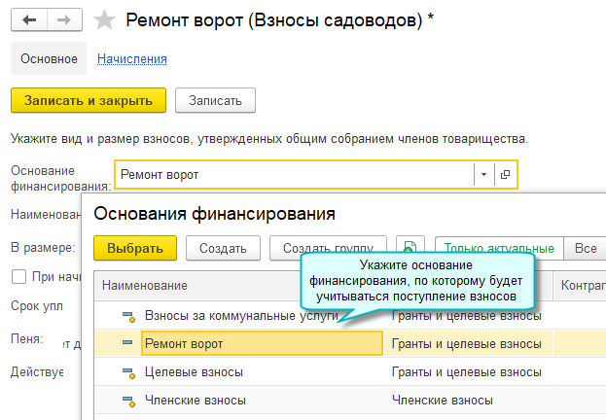Image resolution: width=606 pixels, height=420 pixels.
Task: Click the forward navigation arrow
Action: [63, 18]
